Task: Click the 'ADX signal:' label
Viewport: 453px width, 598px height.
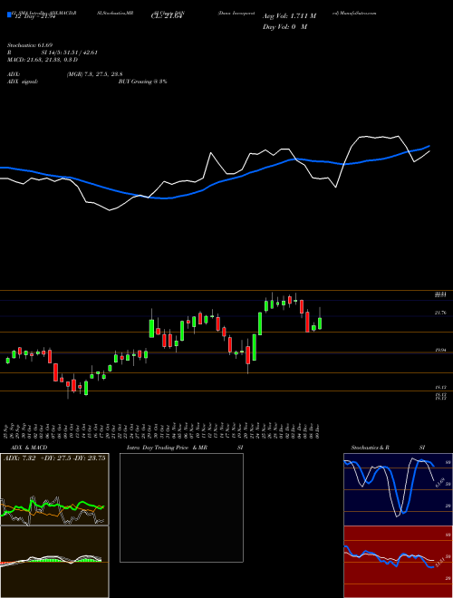Action: [x=23, y=82]
